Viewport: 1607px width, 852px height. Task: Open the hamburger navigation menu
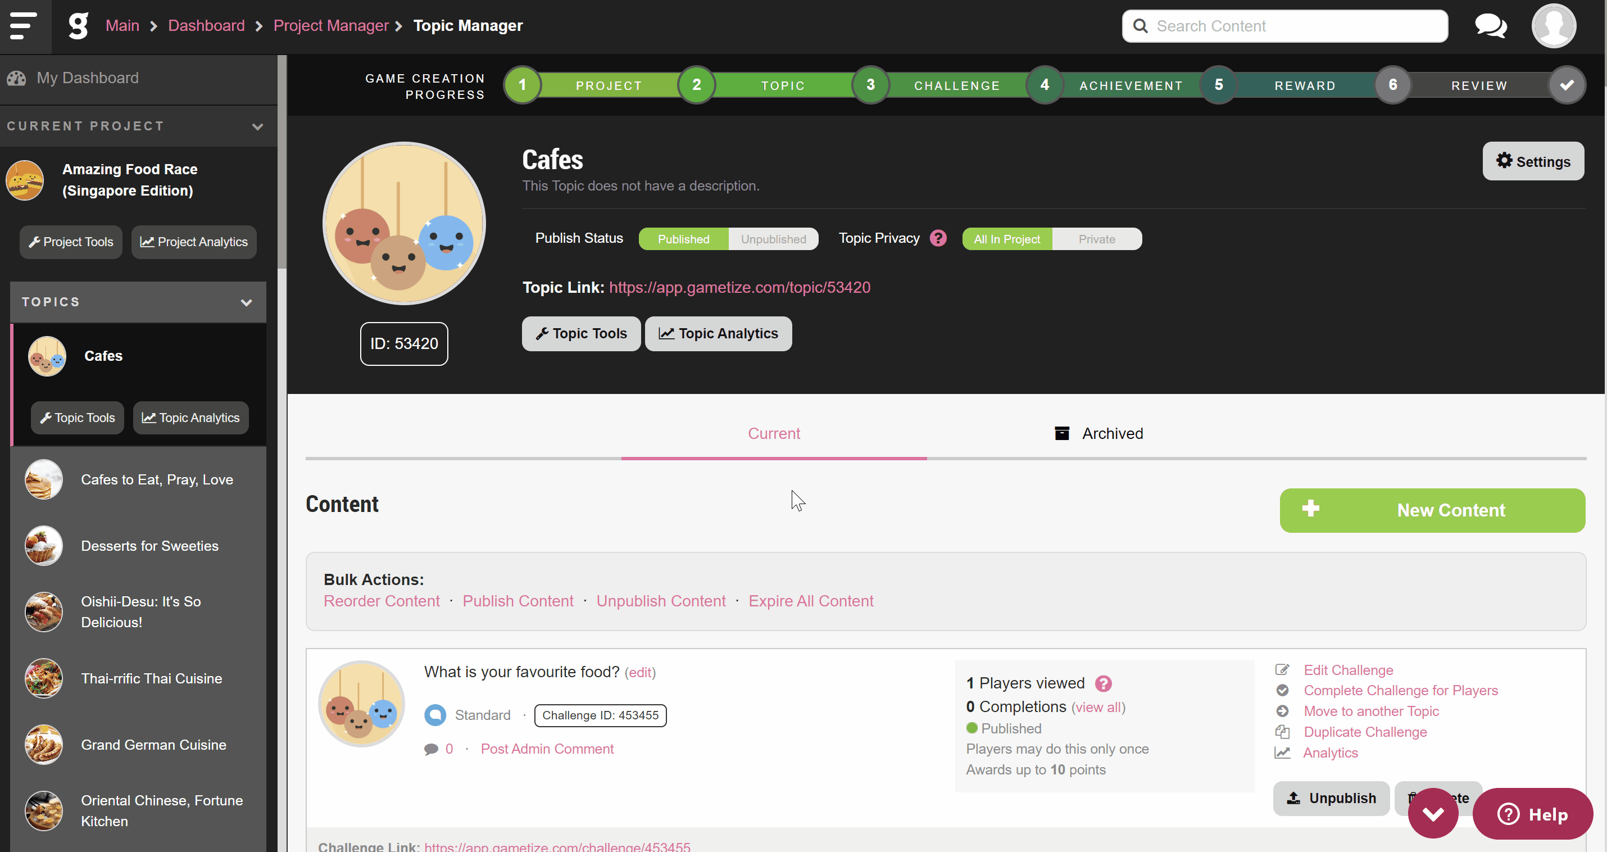pyautogui.click(x=23, y=26)
